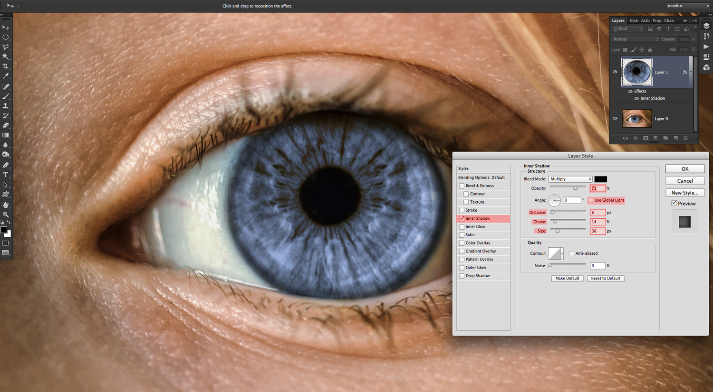Open the Gradient Overlay style section
The width and height of the screenshot is (713, 392).
(x=481, y=251)
